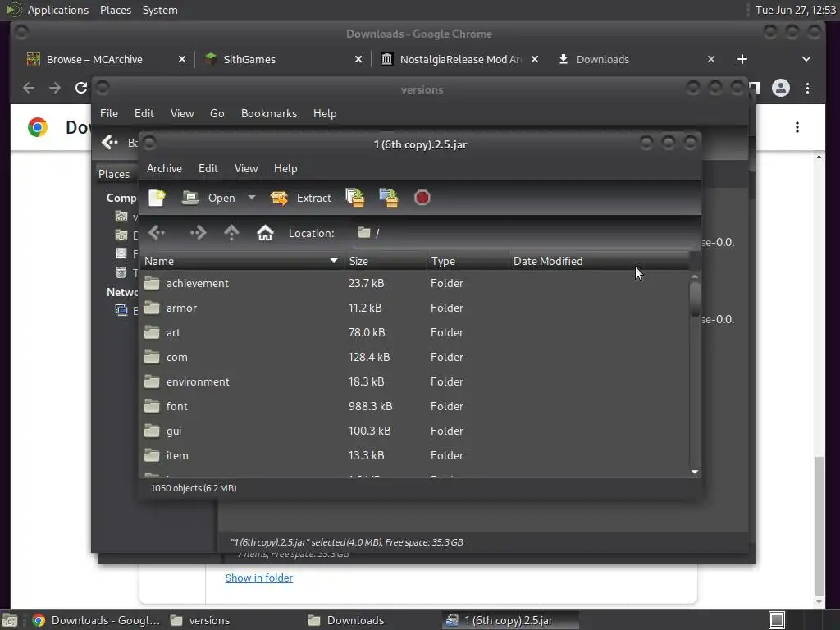Click the archive list vertical scrollbar thumb
Screen dimensions: 840x630
point(695,299)
